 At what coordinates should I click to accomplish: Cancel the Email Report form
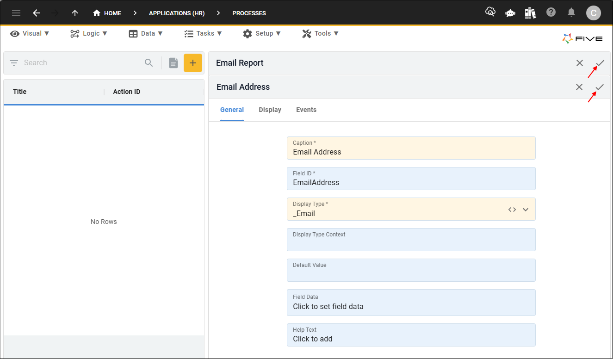pyautogui.click(x=580, y=63)
